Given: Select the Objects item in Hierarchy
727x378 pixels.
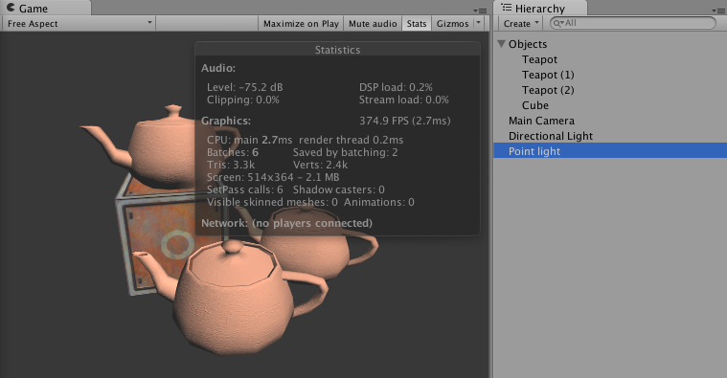Looking at the screenshot, I should tap(528, 44).
